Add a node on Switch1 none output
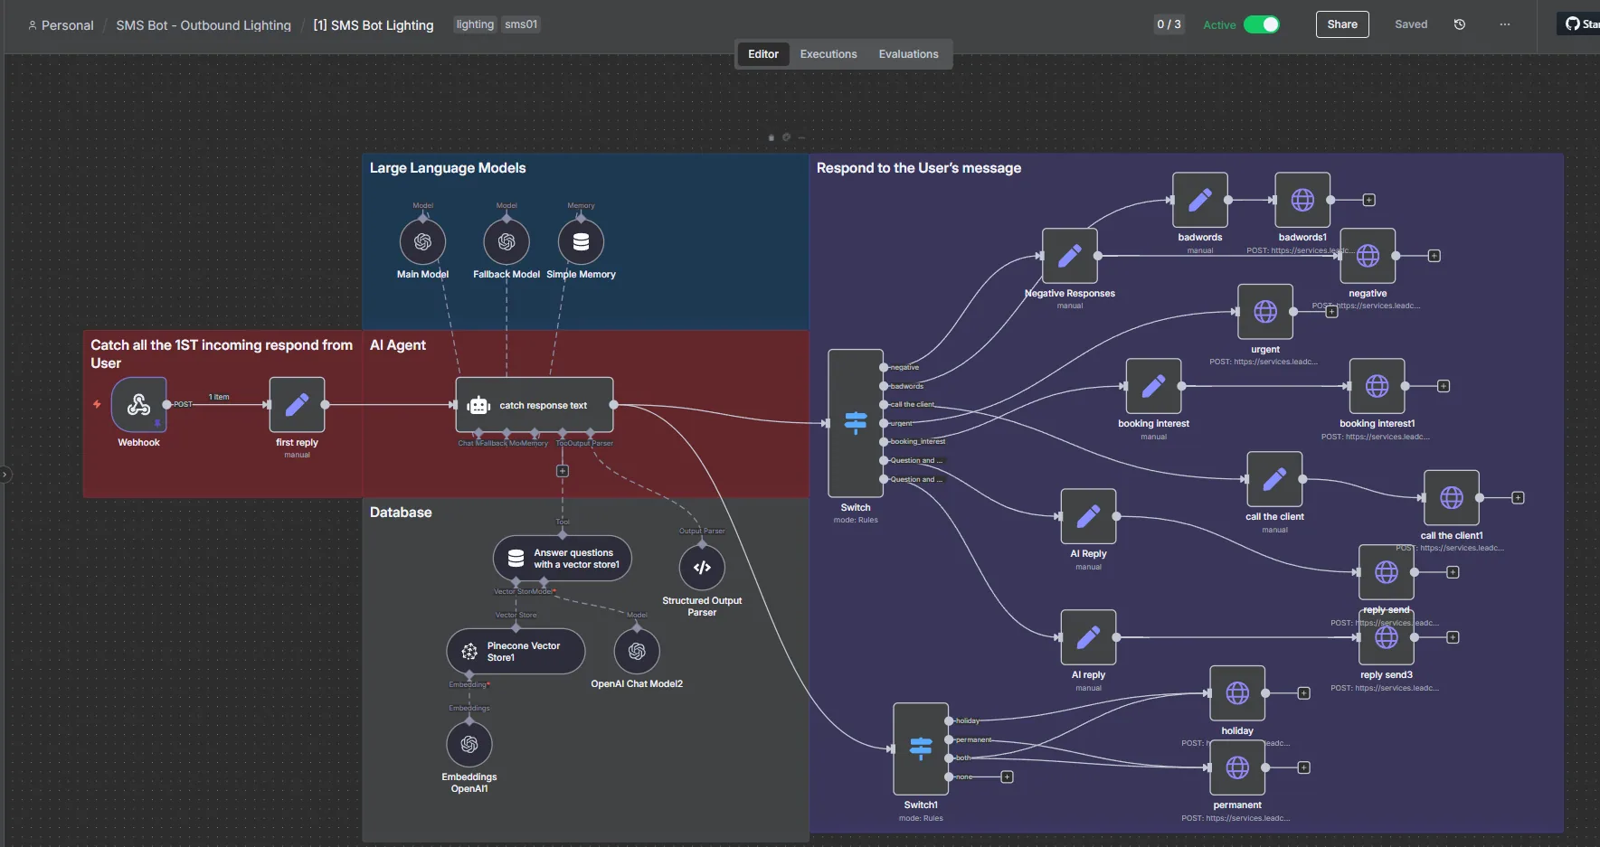The image size is (1600, 847). click(1007, 776)
